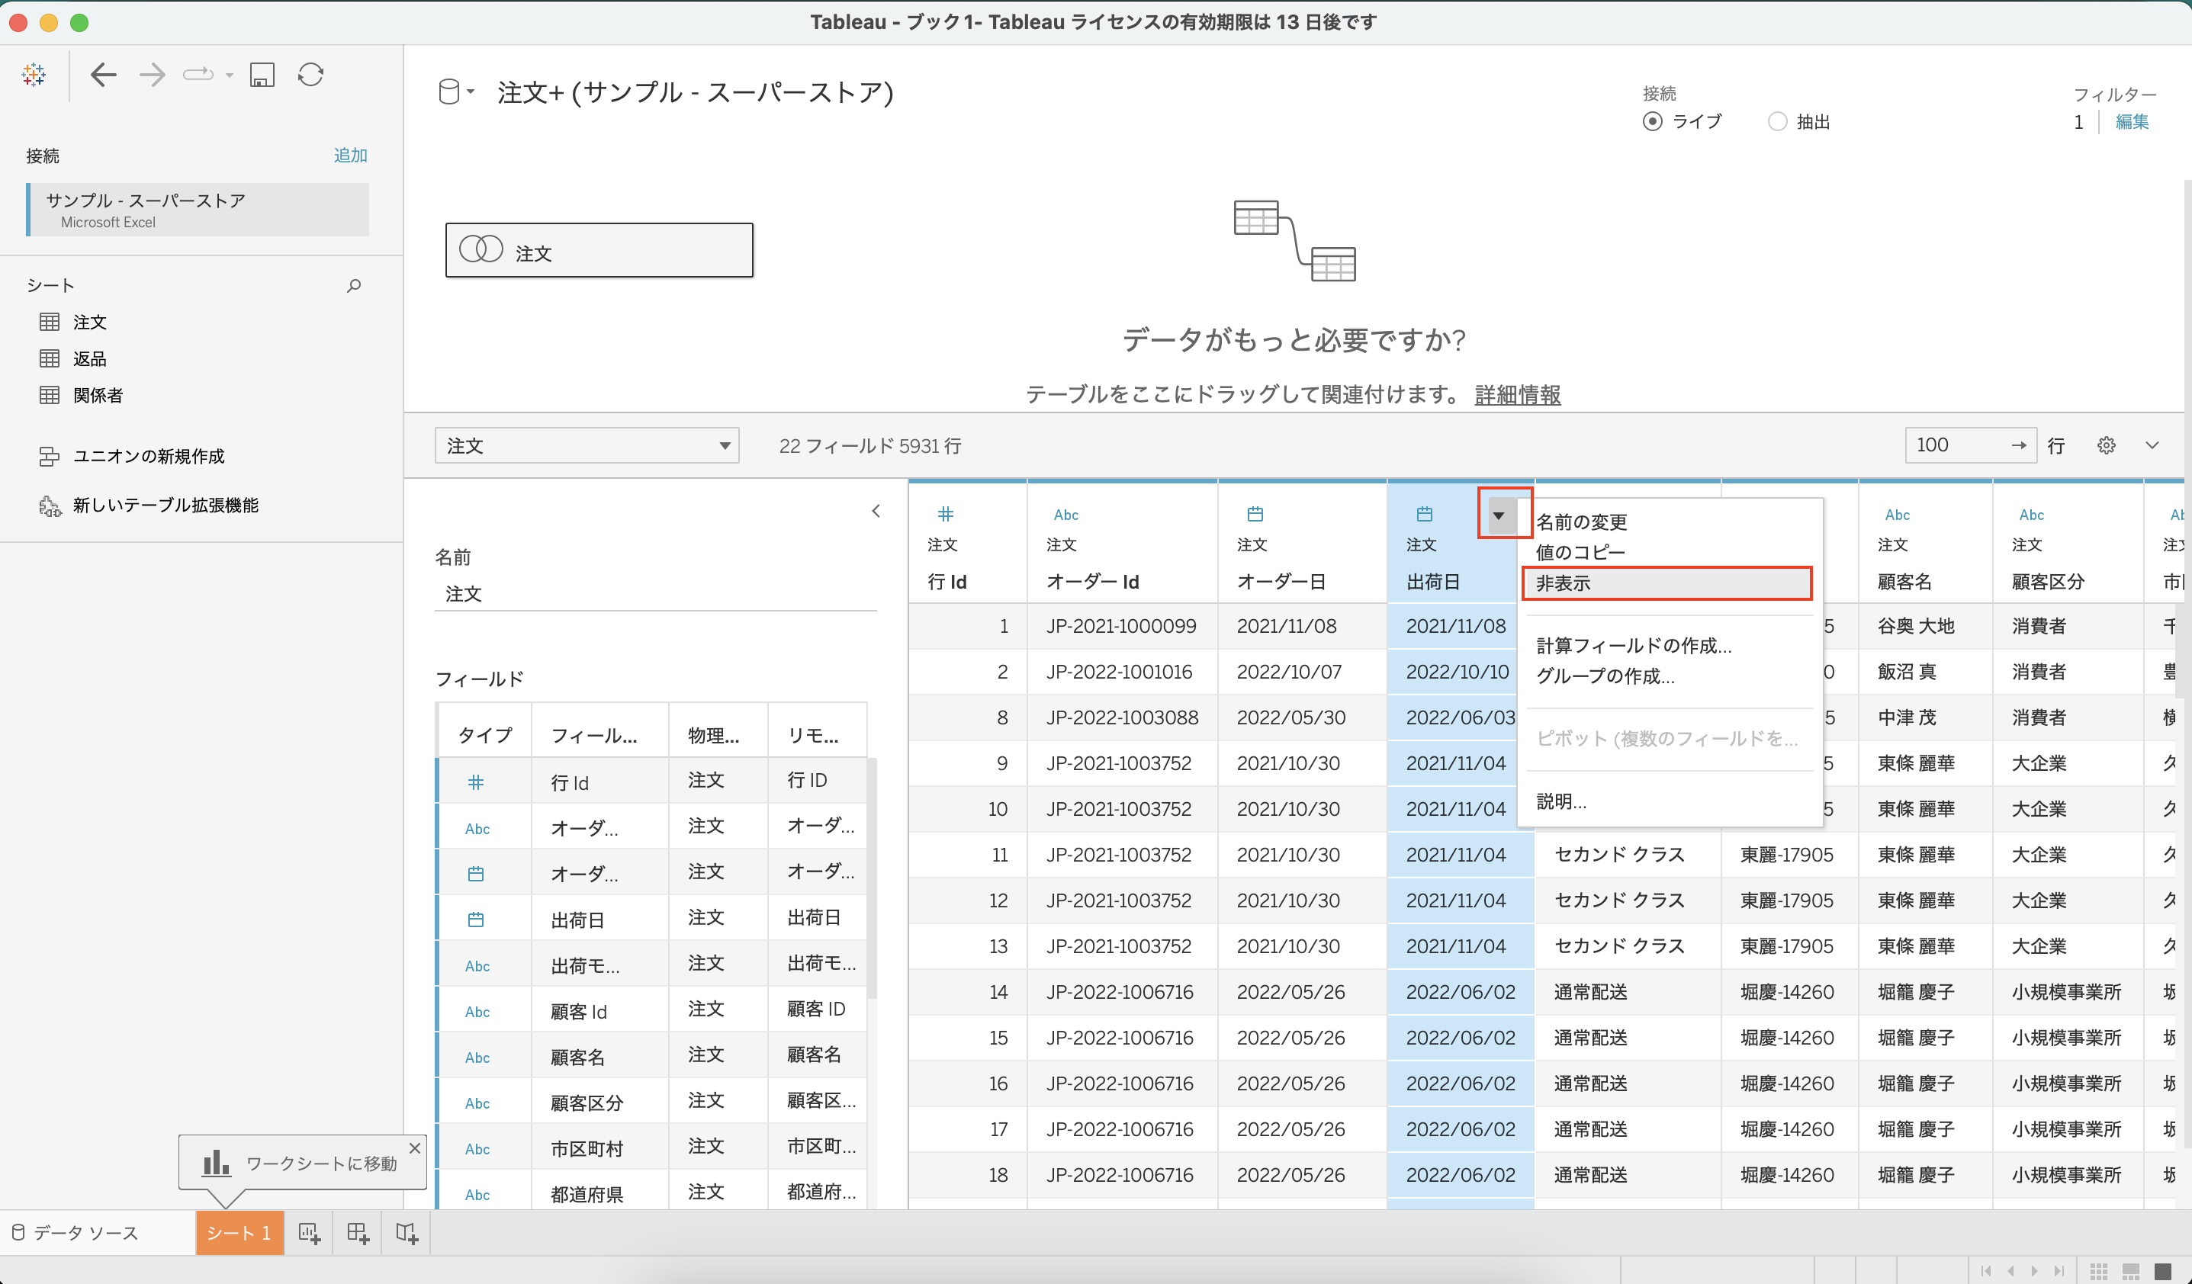Save the workbook

coord(262,75)
